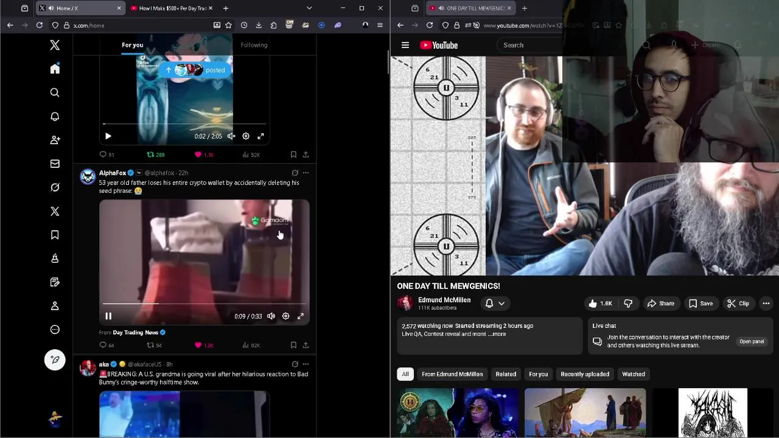779x438 pixels.
Task: Open Profile in the X sidebar
Action: pyautogui.click(x=55, y=306)
